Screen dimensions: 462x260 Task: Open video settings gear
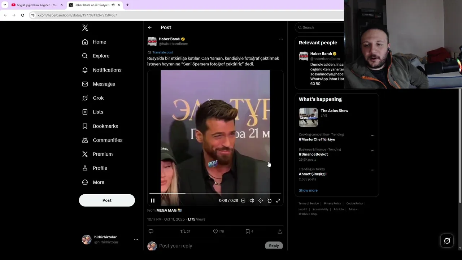pyautogui.click(x=261, y=201)
